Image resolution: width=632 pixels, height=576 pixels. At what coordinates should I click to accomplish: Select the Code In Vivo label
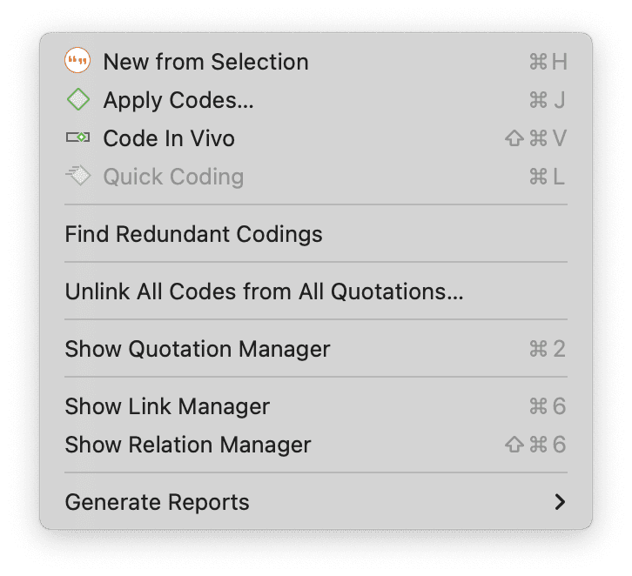[169, 138]
